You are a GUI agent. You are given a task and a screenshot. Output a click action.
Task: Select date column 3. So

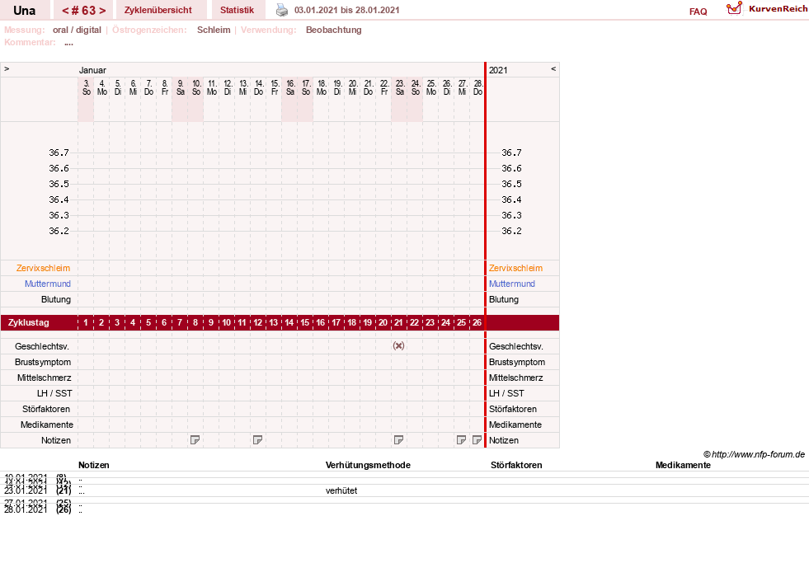click(86, 87)
